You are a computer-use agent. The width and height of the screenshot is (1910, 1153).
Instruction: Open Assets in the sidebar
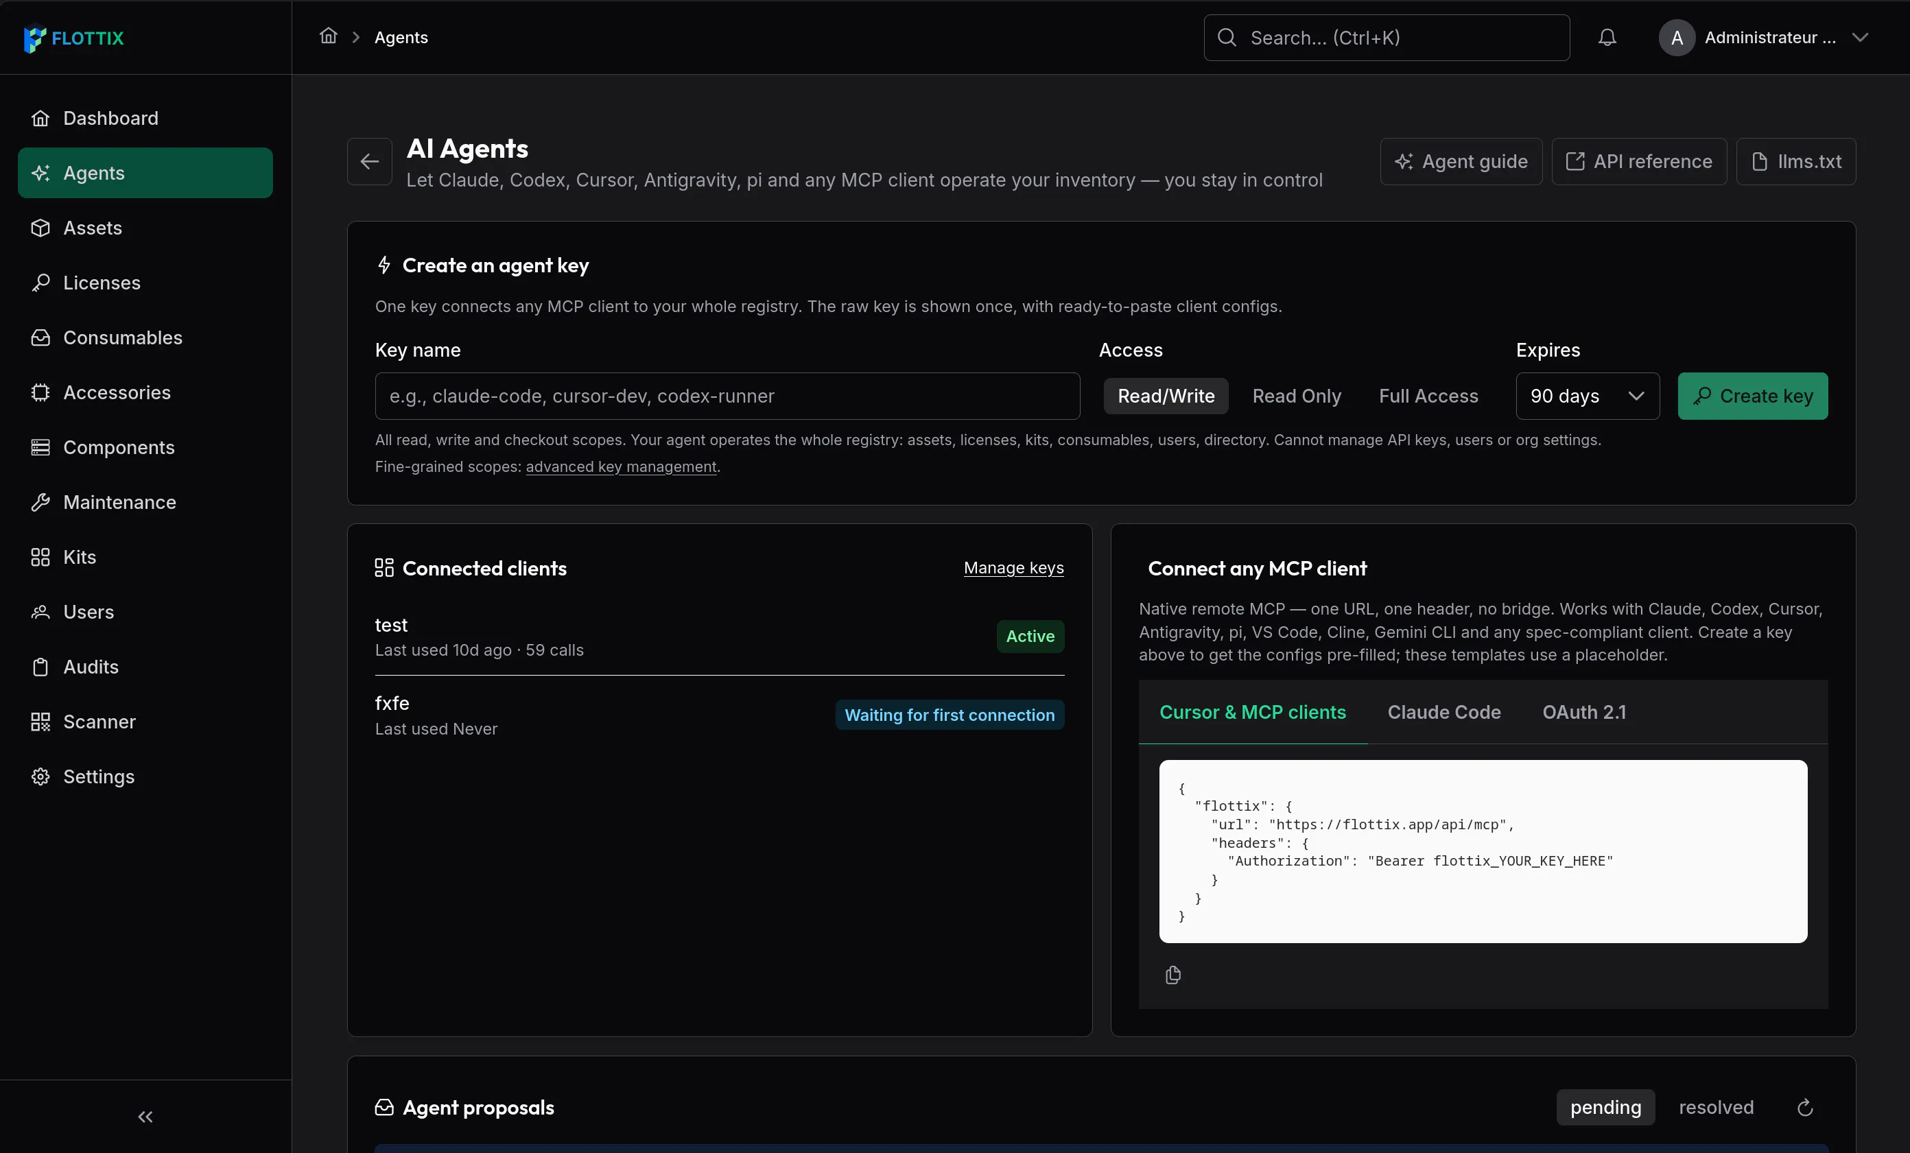coord(145,228)
